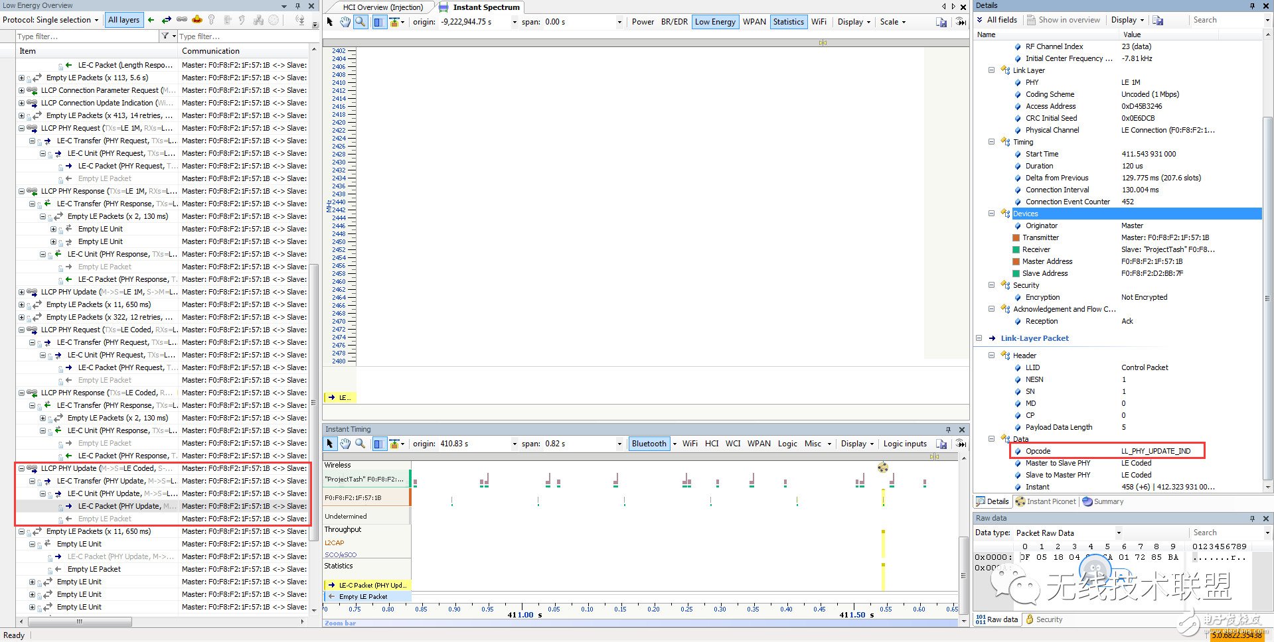Switch to Instant Spectrum tab
1274x642 pixels.
487,7
